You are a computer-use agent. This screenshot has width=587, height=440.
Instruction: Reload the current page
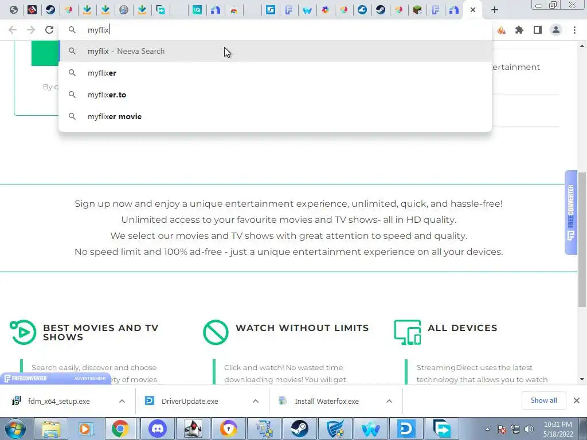tap(49, 30)
